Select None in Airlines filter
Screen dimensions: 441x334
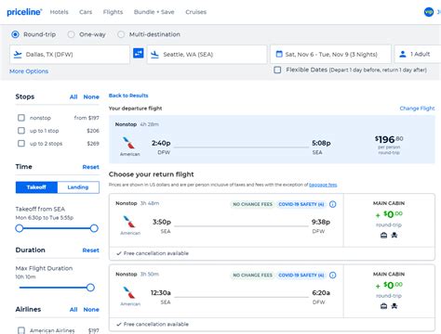tap(91, 310)
